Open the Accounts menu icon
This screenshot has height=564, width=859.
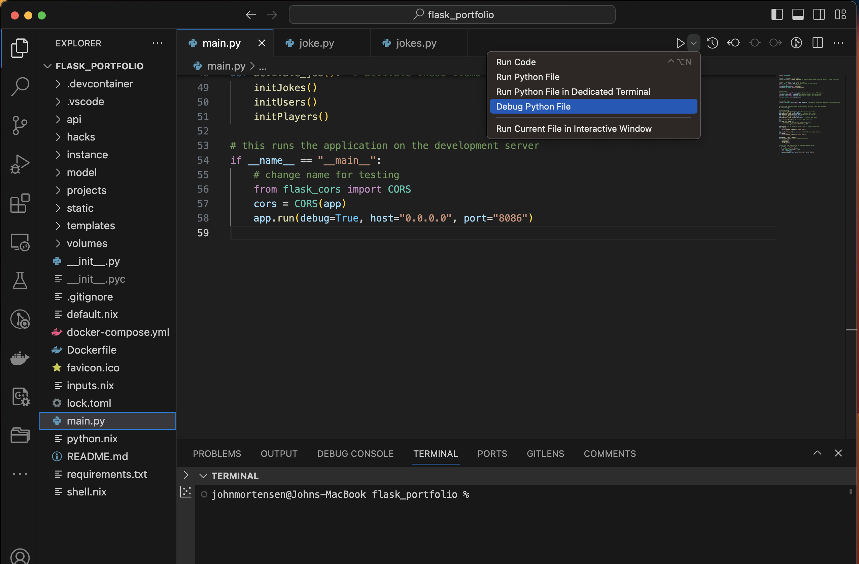coord(20,556)
